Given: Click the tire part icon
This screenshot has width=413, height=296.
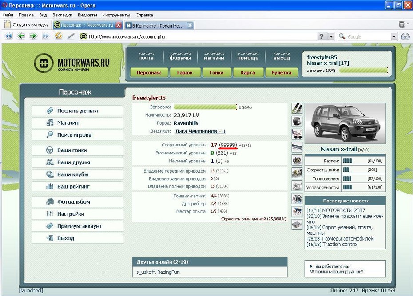Looking at the screenshot, I should (x=297, y=121).
